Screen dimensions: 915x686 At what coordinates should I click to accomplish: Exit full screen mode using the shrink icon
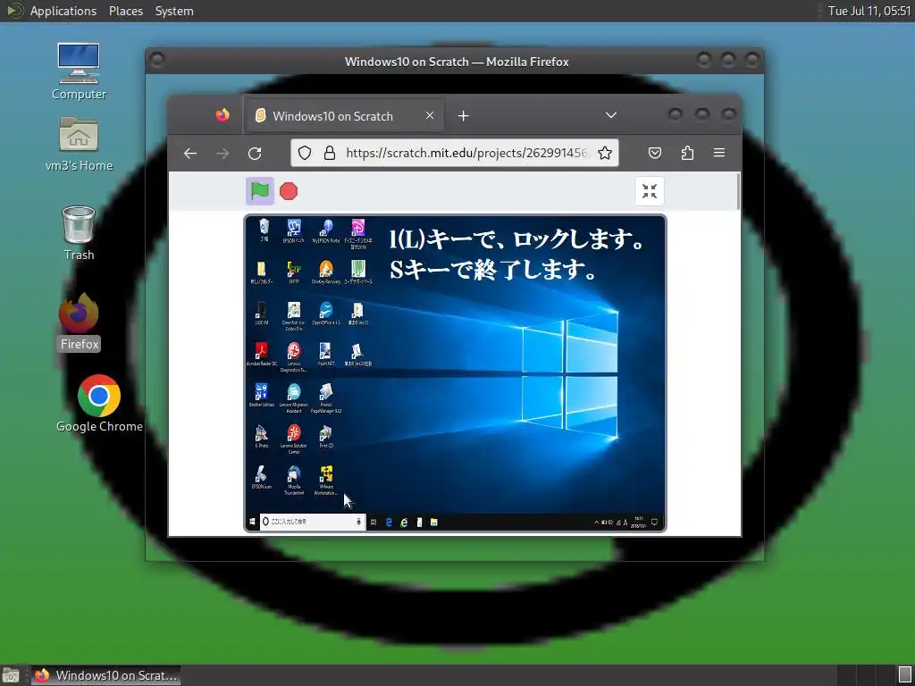[x=650, y=191]
